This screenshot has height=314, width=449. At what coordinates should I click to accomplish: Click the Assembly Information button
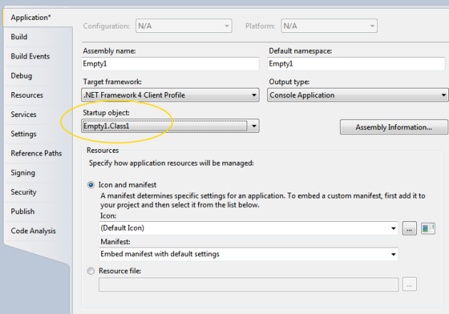[x=393, y=127]
